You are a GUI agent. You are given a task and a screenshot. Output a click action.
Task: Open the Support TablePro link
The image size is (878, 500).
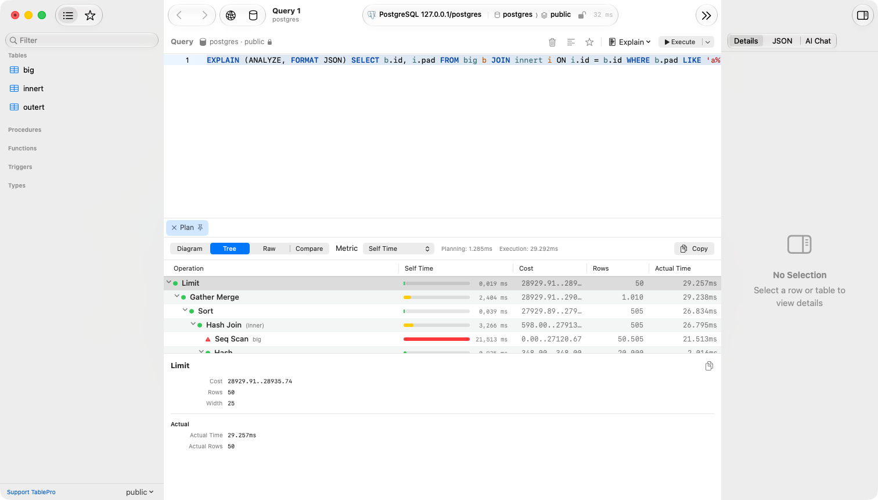point(31,492)
